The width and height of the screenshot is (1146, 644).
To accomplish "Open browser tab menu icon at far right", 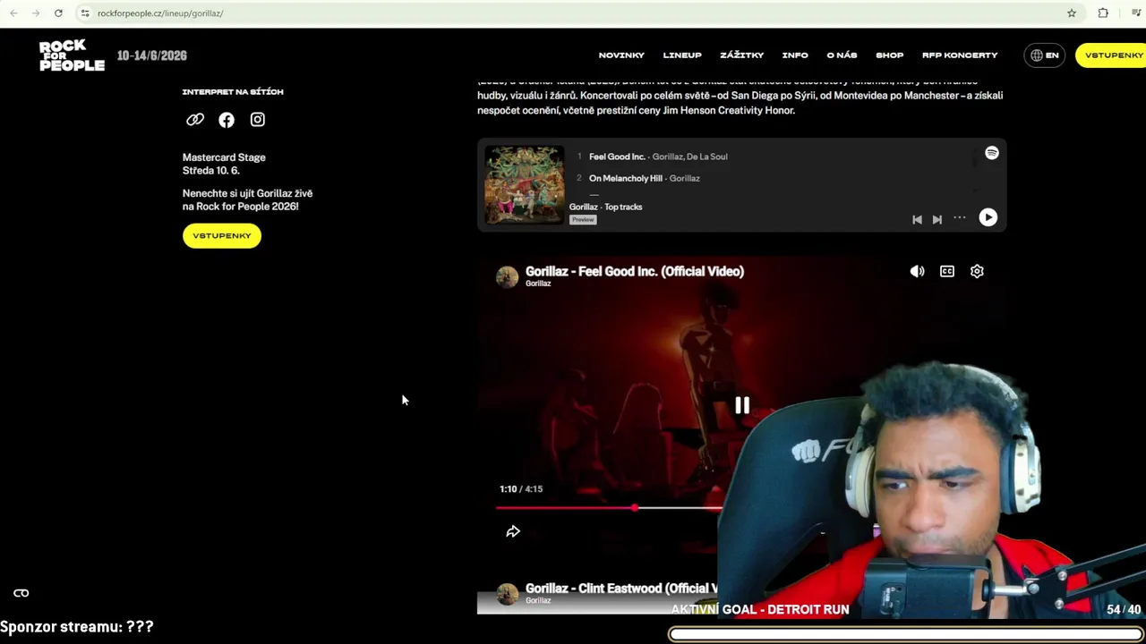I will coord(1136,13).
